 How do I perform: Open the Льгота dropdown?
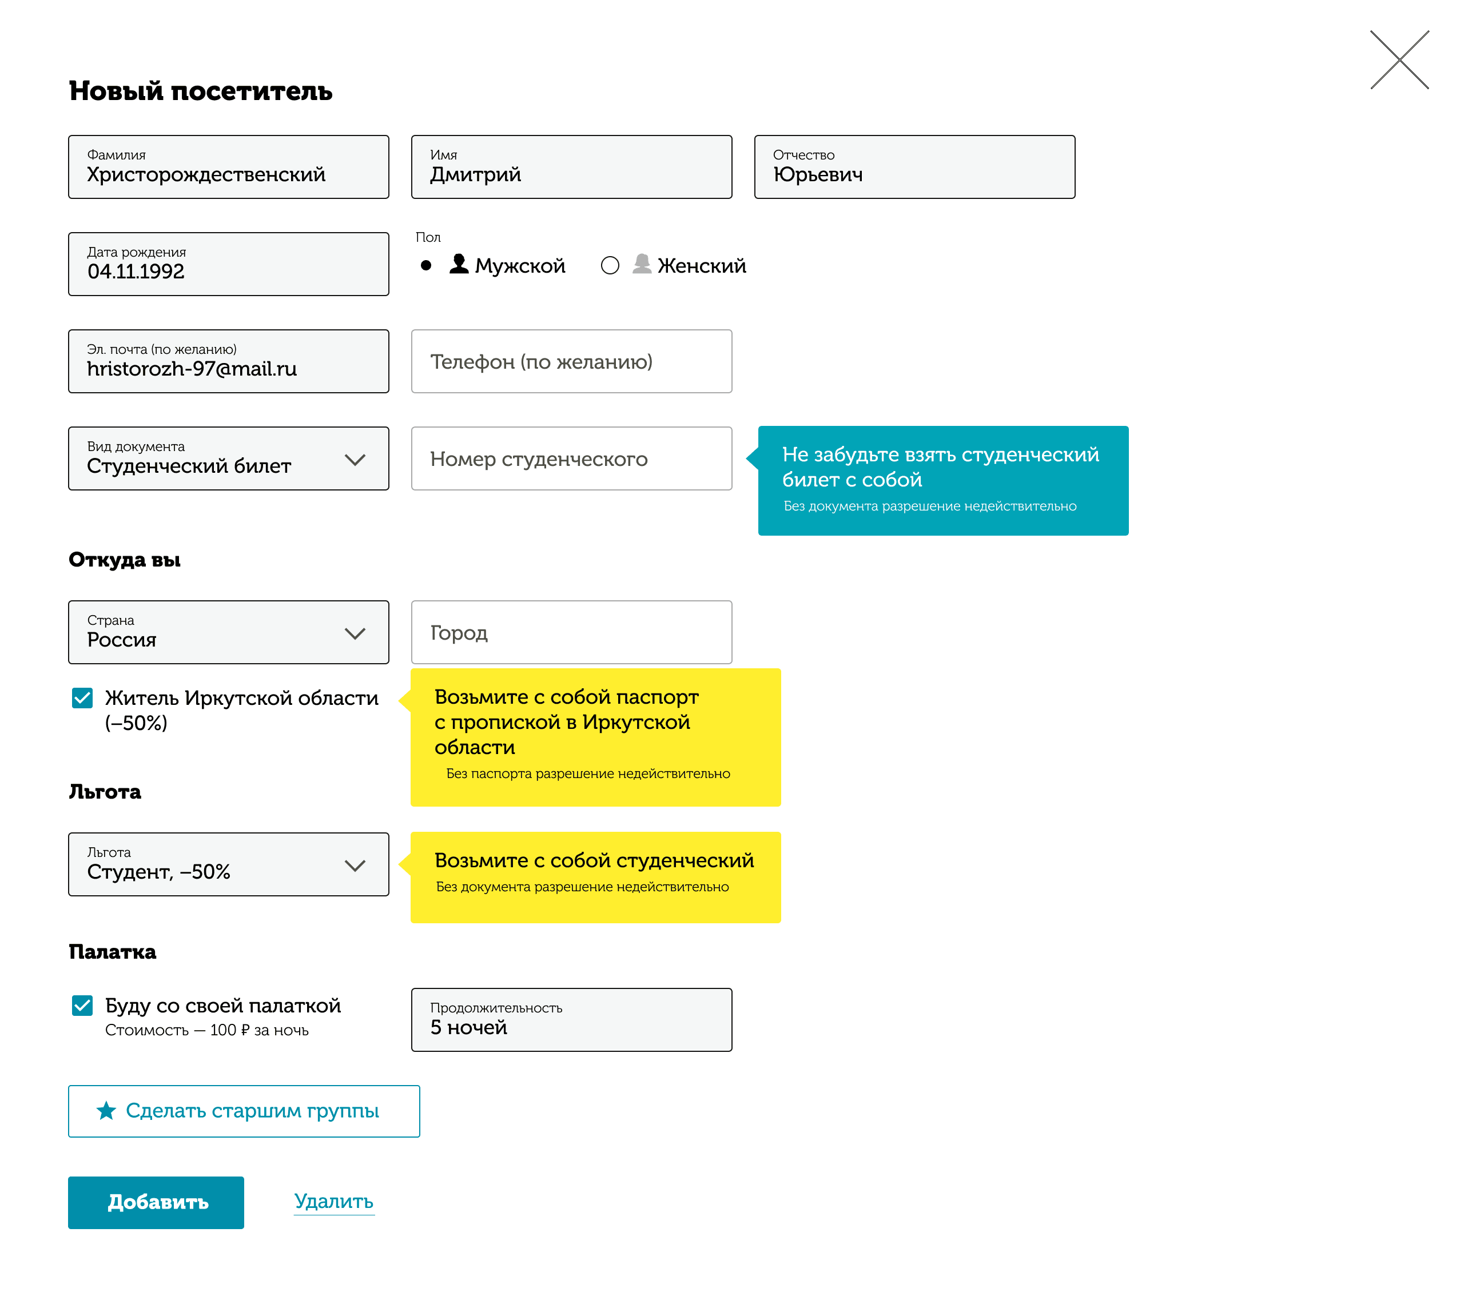[228, 864]
